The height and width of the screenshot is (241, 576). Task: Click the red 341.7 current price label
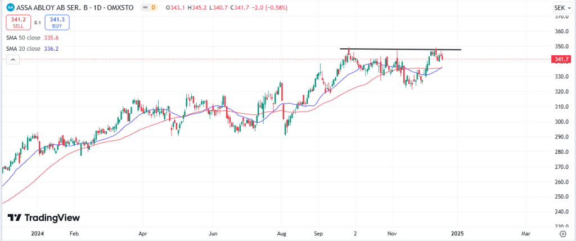562,59
